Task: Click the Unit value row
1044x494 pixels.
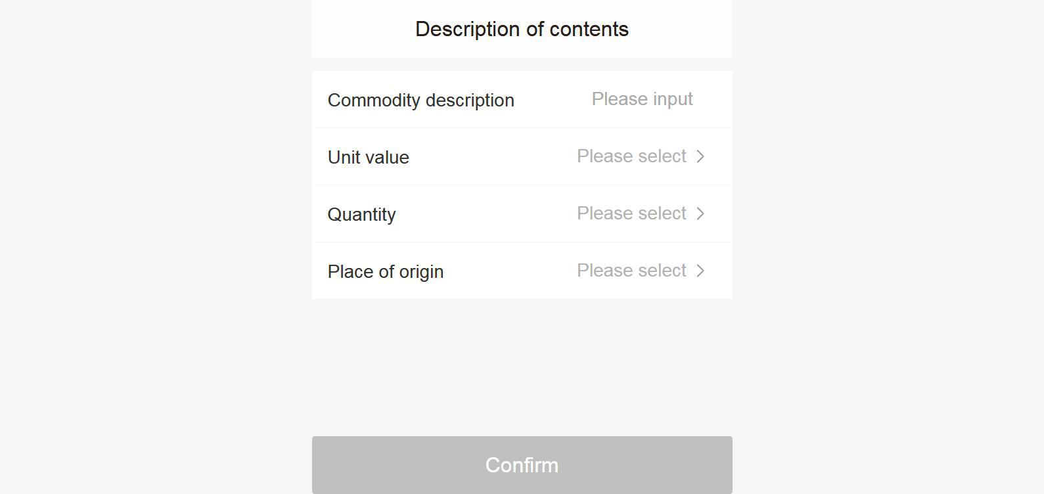Action: 522,156
